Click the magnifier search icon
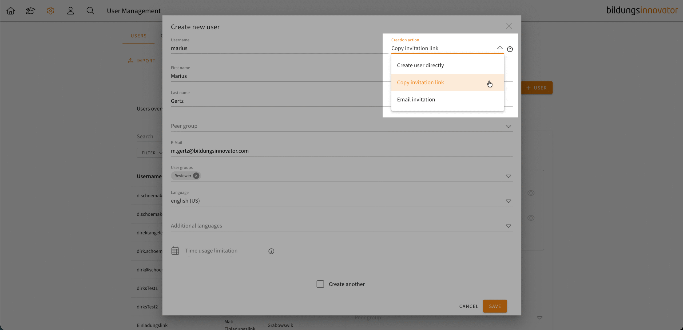The height and width of the screenshot is (330, 683). click(90, 11)
